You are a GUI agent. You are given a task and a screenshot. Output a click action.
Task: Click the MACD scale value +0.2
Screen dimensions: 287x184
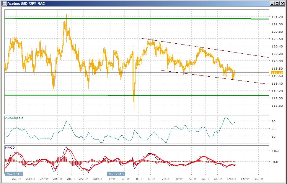click(x=275, y=151)
